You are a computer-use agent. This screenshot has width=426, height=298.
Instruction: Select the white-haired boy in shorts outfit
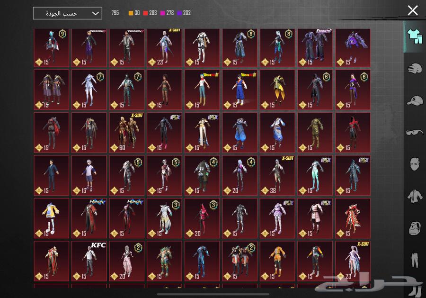tap(89, 175)
